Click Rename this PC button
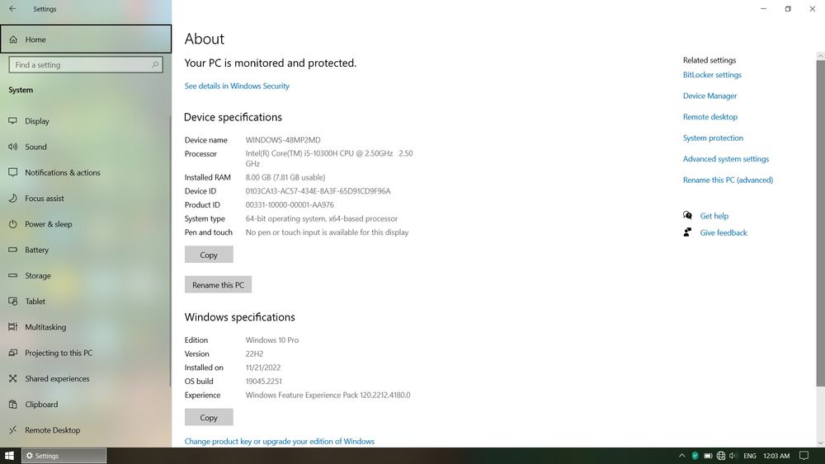The image size is (825, 464). tap(218, 285)
